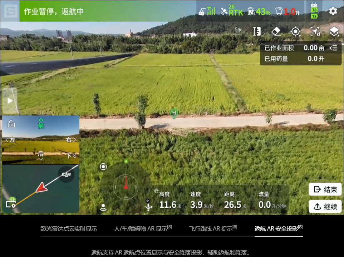Image resolution: width=344 pixels, height=257 pixels.
Task: Toggle the radar obstacle circle icon
Action: [103, 167]
